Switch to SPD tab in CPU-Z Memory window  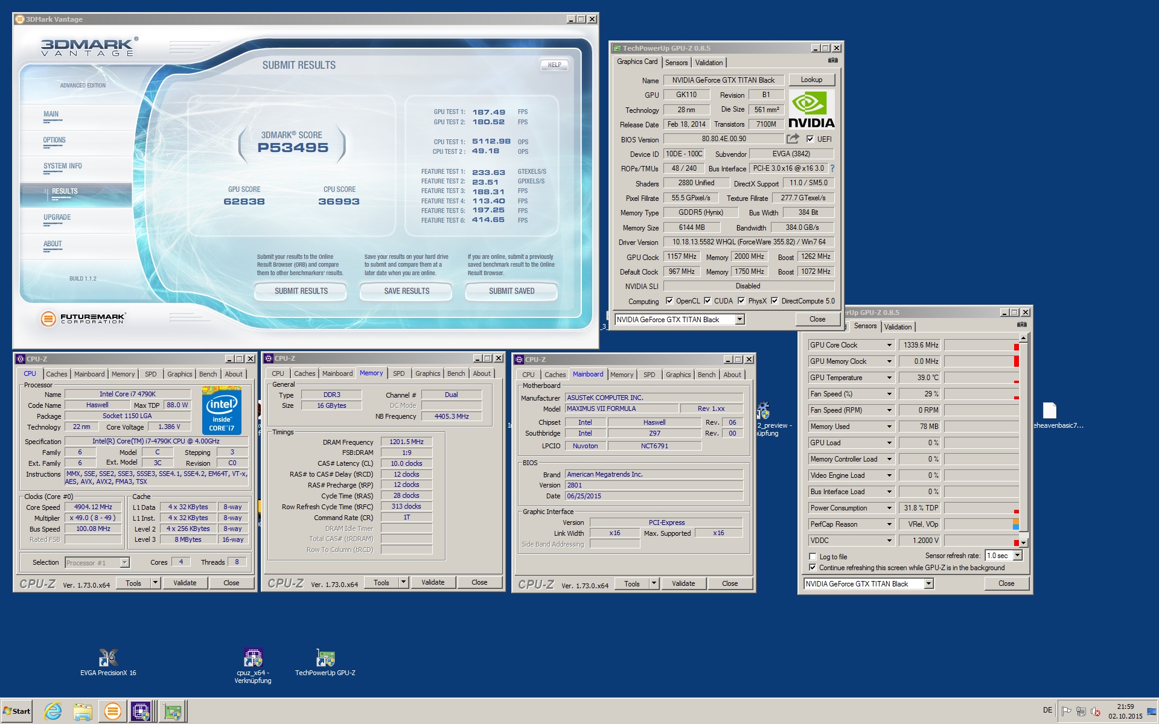[398, 373]
